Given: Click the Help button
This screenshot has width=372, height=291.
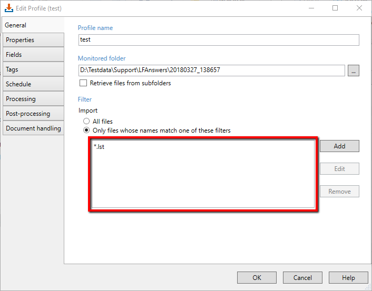Looking at the screenshot, I should pyautogui.click(x=348, y=277).
